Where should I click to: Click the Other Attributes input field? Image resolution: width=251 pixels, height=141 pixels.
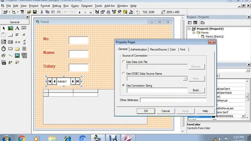tap(173, 100)
